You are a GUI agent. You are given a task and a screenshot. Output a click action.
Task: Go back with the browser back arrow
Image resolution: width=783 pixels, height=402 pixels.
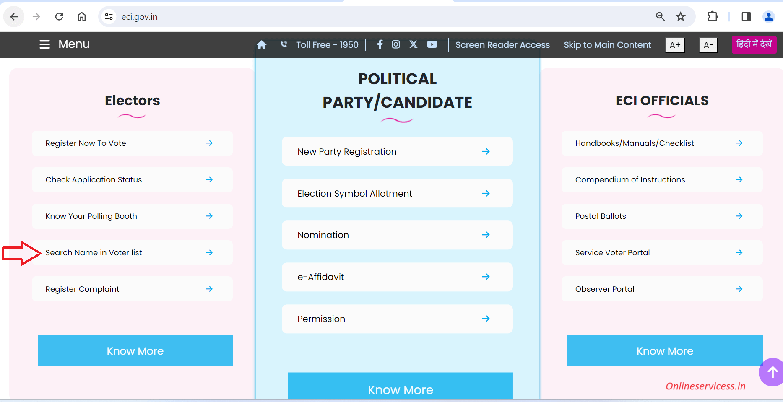14,17
